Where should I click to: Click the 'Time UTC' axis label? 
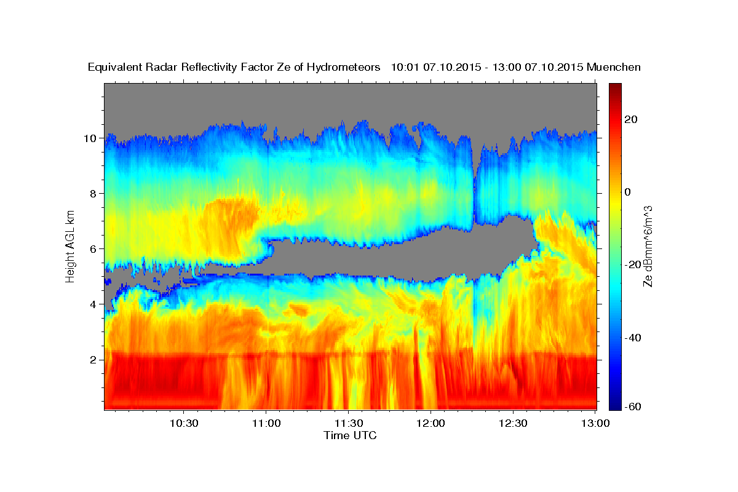tap(350, 435)
